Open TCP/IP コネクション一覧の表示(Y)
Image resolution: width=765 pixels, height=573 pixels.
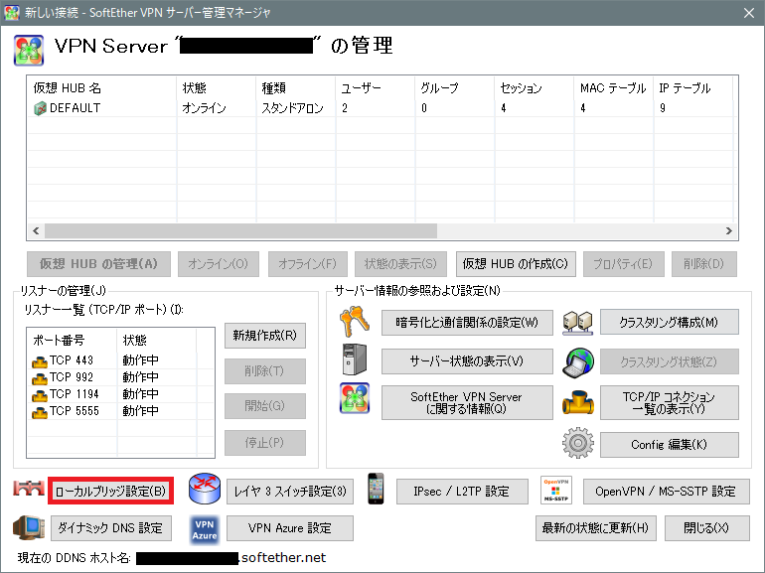coord(669,403)
